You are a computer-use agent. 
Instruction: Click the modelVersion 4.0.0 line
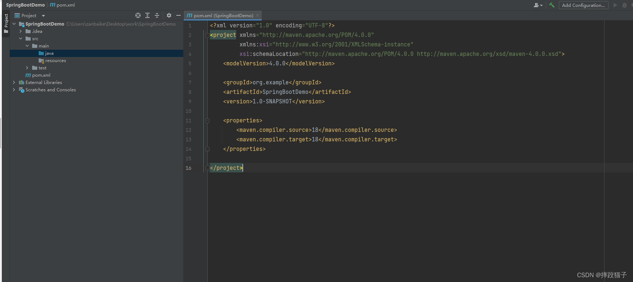point(279,64)
